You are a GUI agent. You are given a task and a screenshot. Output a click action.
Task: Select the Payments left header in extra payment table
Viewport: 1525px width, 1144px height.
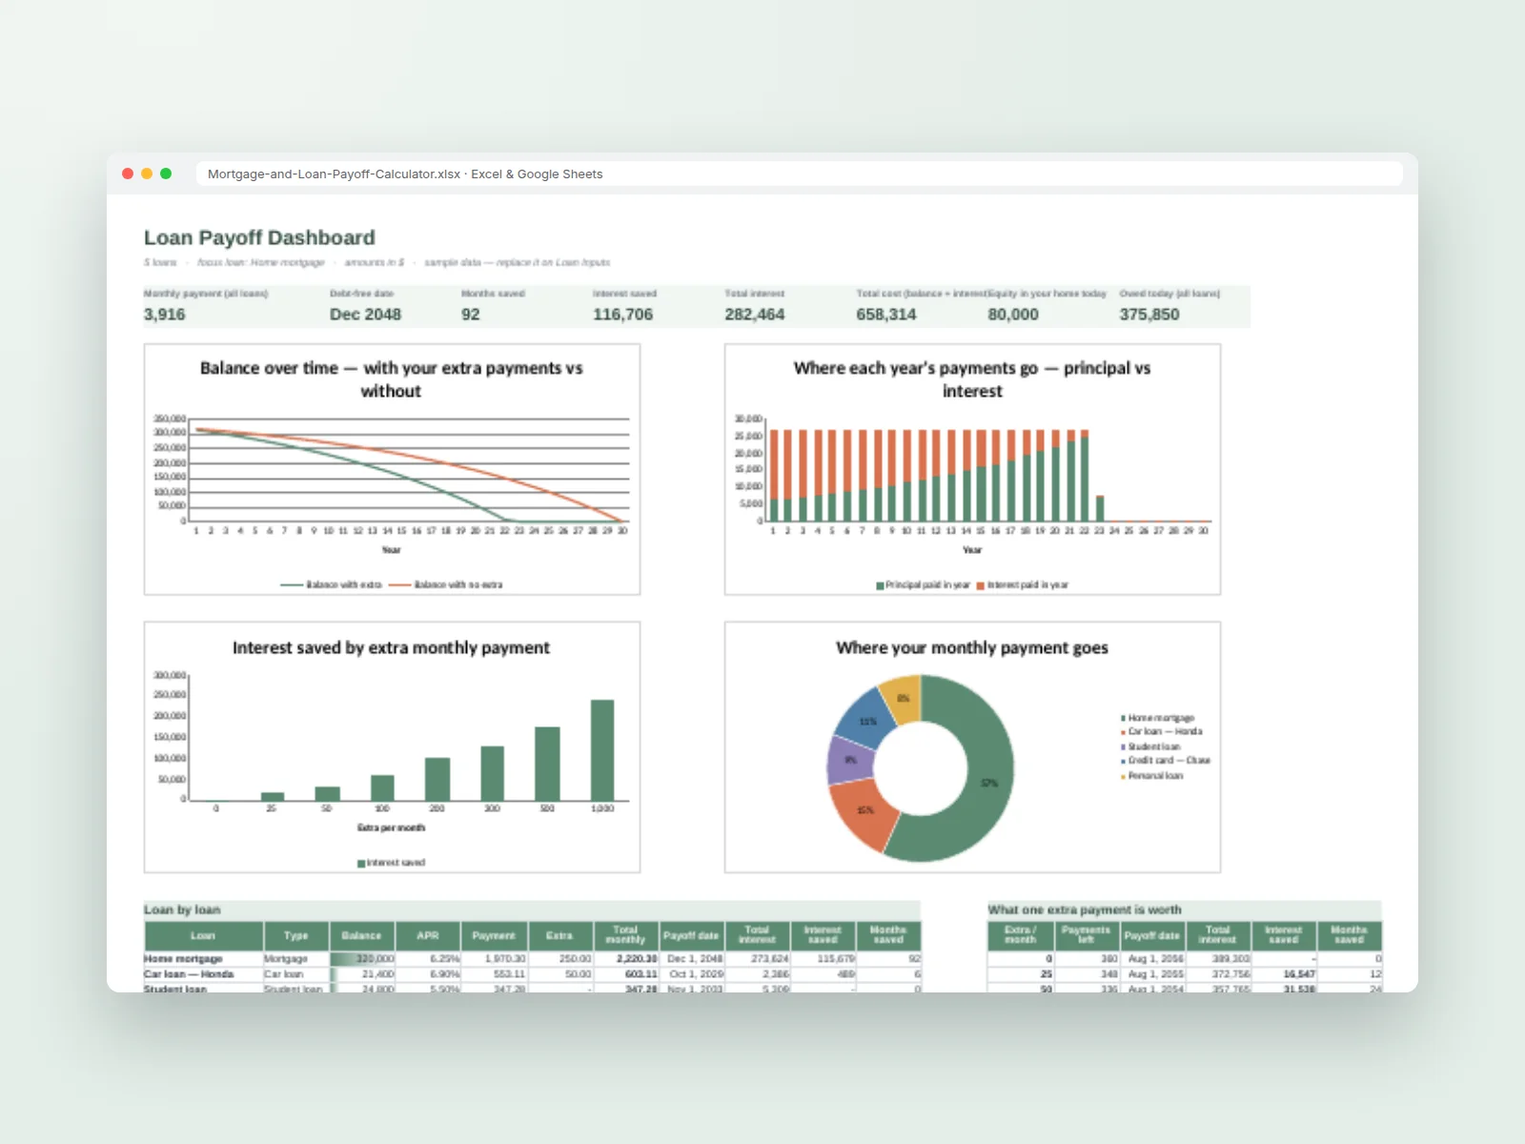(1086, 935)
